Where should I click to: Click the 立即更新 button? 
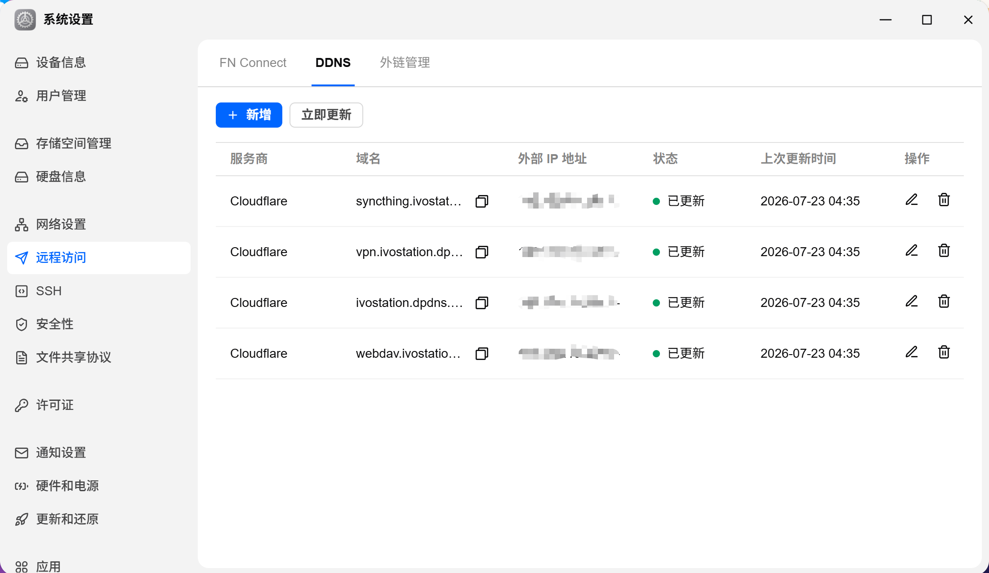tap(326, 115)
